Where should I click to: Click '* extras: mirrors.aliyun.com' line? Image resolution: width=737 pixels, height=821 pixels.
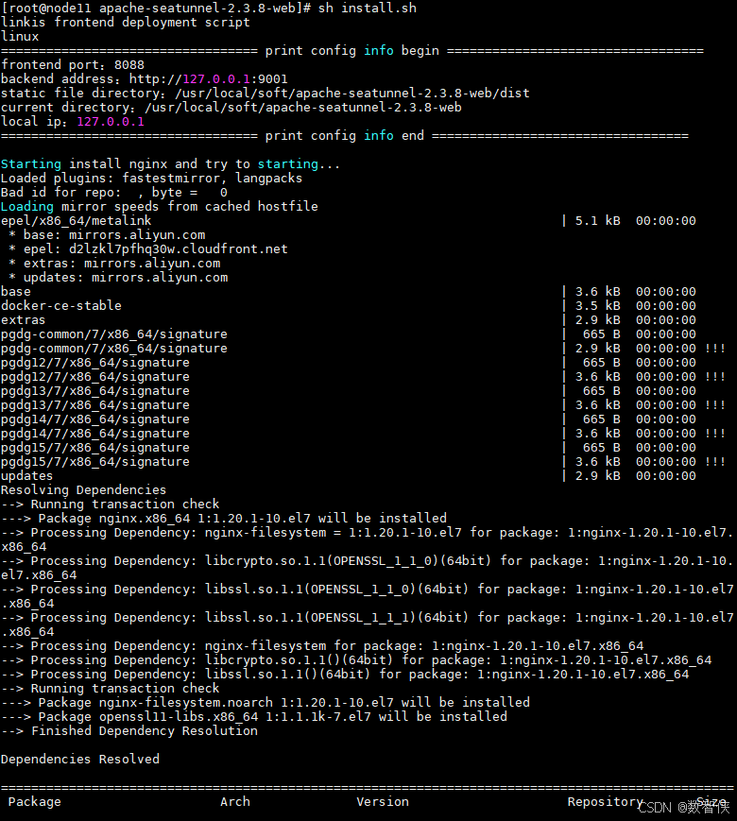pos(114,263)
